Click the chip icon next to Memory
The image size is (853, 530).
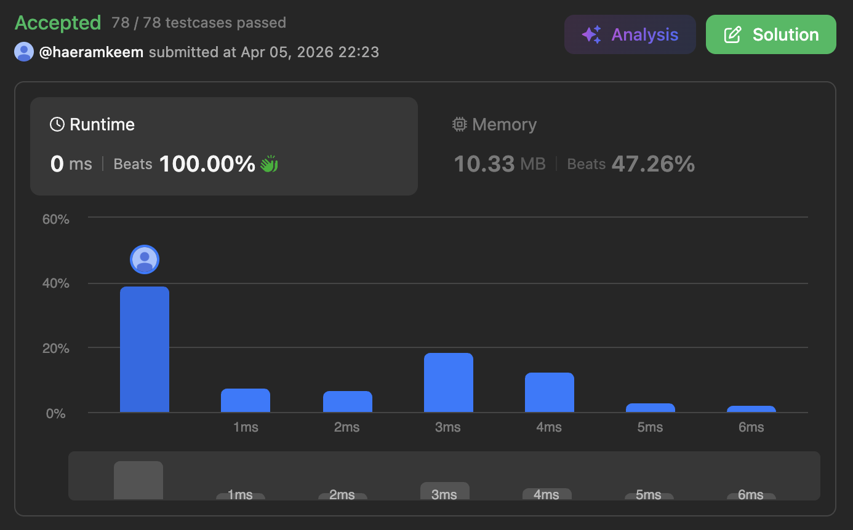(x=459, y=125)
